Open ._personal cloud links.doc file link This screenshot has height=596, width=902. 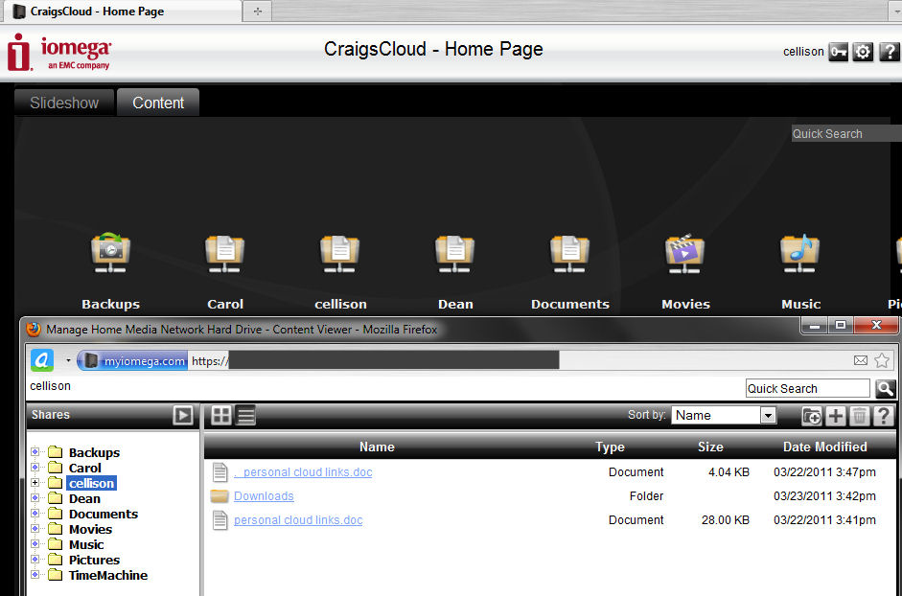(x=303, y=471)
